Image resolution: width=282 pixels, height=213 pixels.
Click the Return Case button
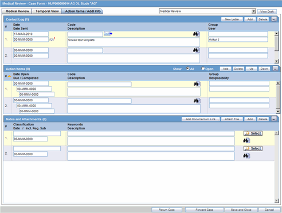tap(167, 210)
